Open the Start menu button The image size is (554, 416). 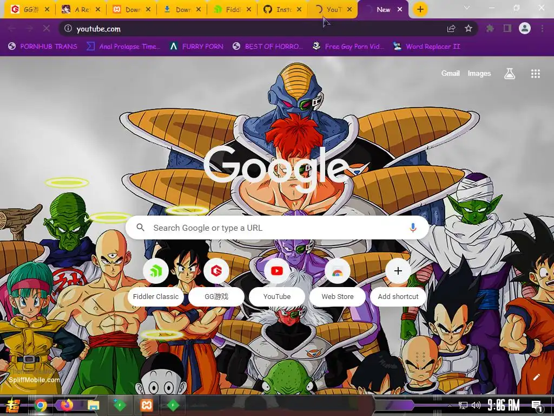point(13,405)
